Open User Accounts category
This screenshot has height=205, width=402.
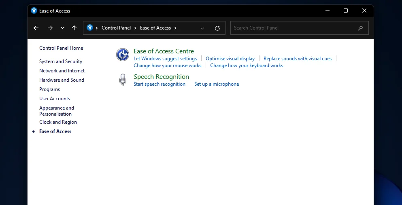pyautogui.click(x=55, y=99)
